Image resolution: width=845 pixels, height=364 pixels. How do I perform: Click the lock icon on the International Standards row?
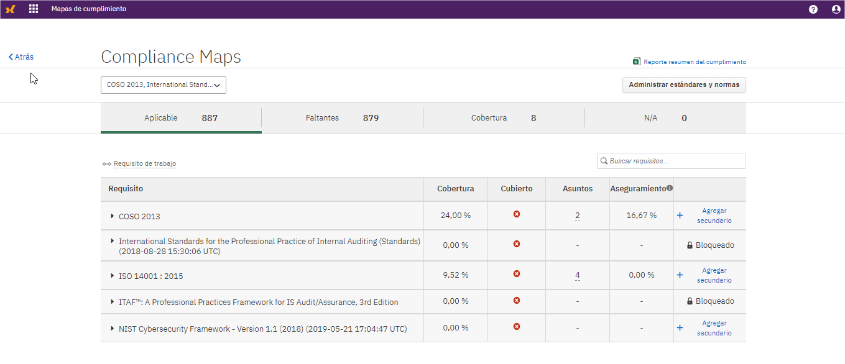[690, 245]
